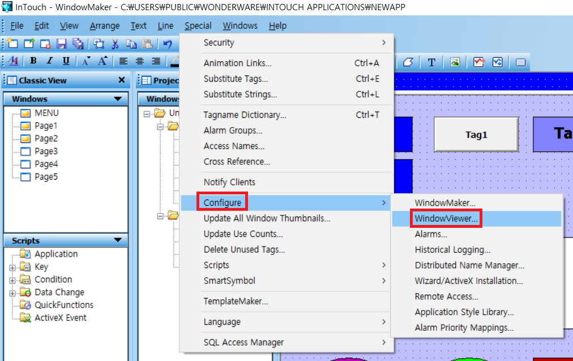Open the Windows menu
This screenshot has height=361, width=573.
point(240,26)
